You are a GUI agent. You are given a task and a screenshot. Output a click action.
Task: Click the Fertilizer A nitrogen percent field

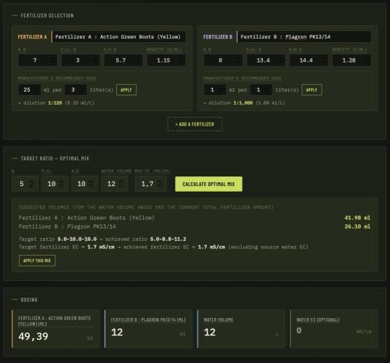pos(38,60)
